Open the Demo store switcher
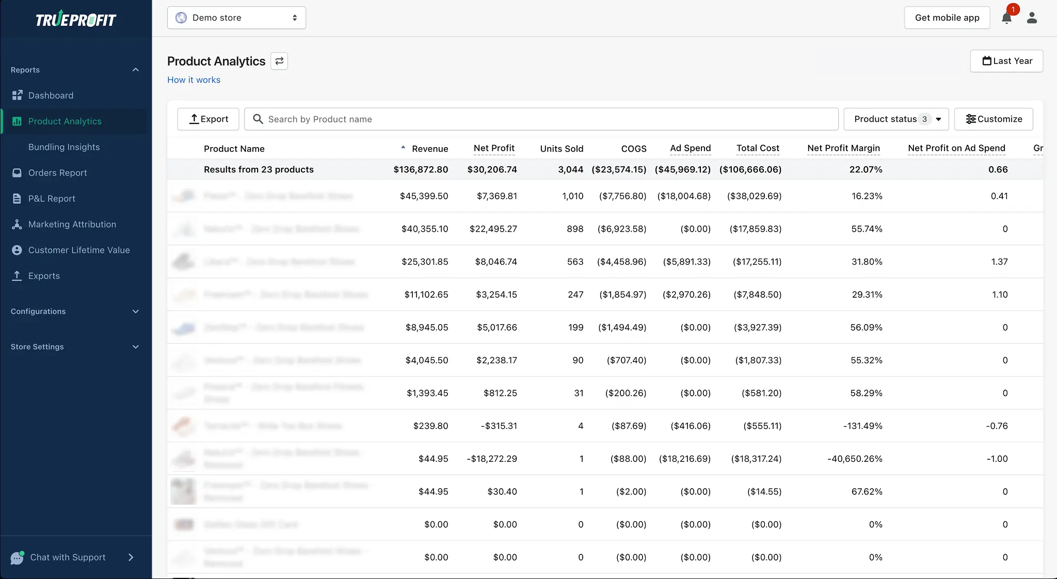 (x=236, y=17)
